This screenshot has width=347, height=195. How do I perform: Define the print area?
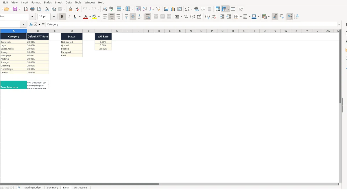(218, 9)
